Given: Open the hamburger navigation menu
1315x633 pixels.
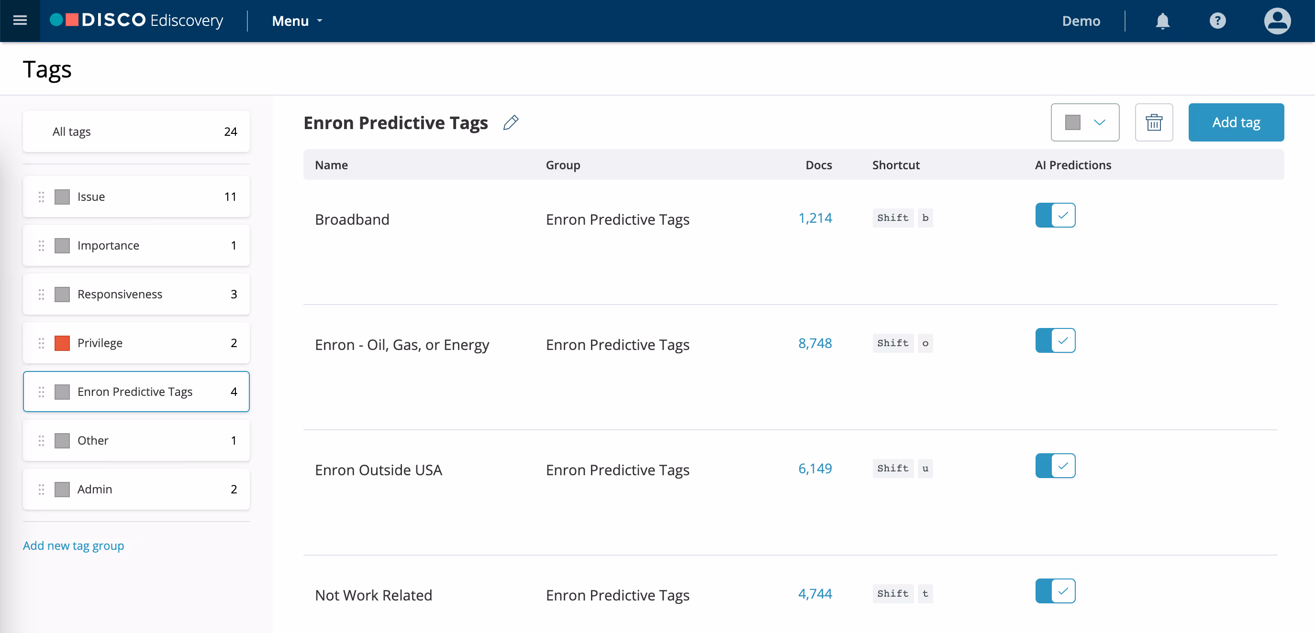Looking at the screenshot, I should [20, 21].
